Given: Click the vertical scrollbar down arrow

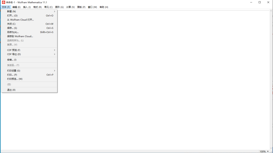Looking at the screenshot, I should click(271, 148).
